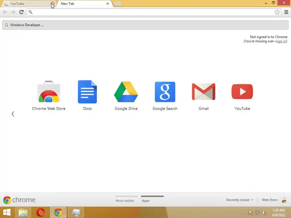Click in the address bar
291x218 pixels.
pos(153,12)
